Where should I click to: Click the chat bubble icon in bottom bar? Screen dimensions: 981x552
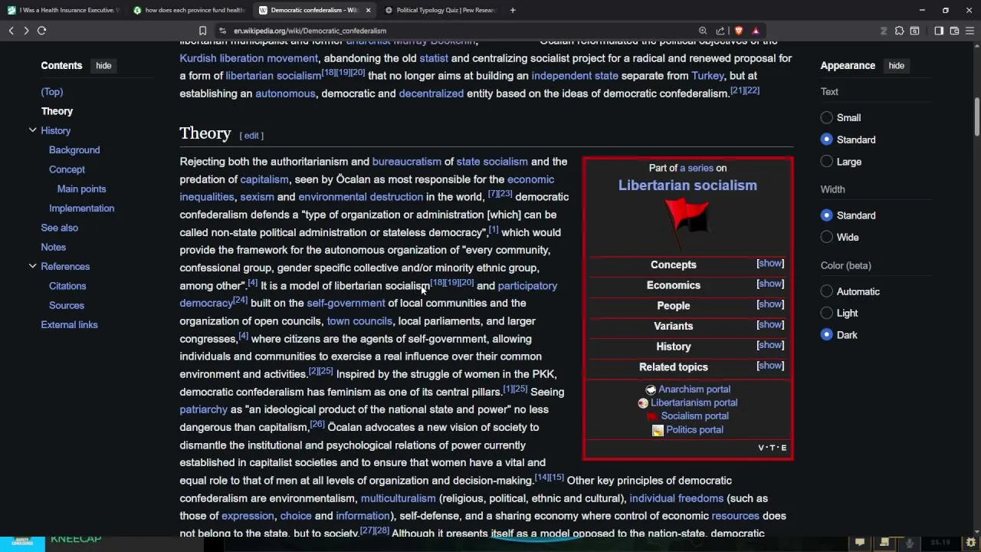pos(860,543)
